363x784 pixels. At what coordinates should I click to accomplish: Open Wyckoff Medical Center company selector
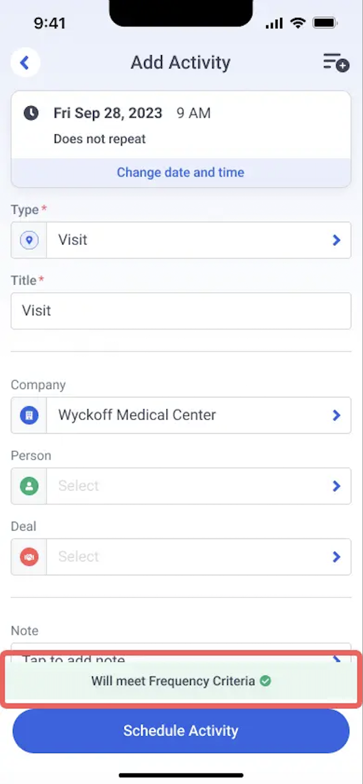pyautogui.click(x=181, y=415)
